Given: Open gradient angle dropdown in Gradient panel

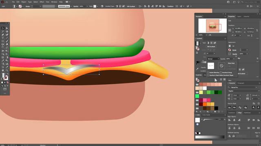Looking at the screenshot, I should pyautogui.click(x=215, y=54).
